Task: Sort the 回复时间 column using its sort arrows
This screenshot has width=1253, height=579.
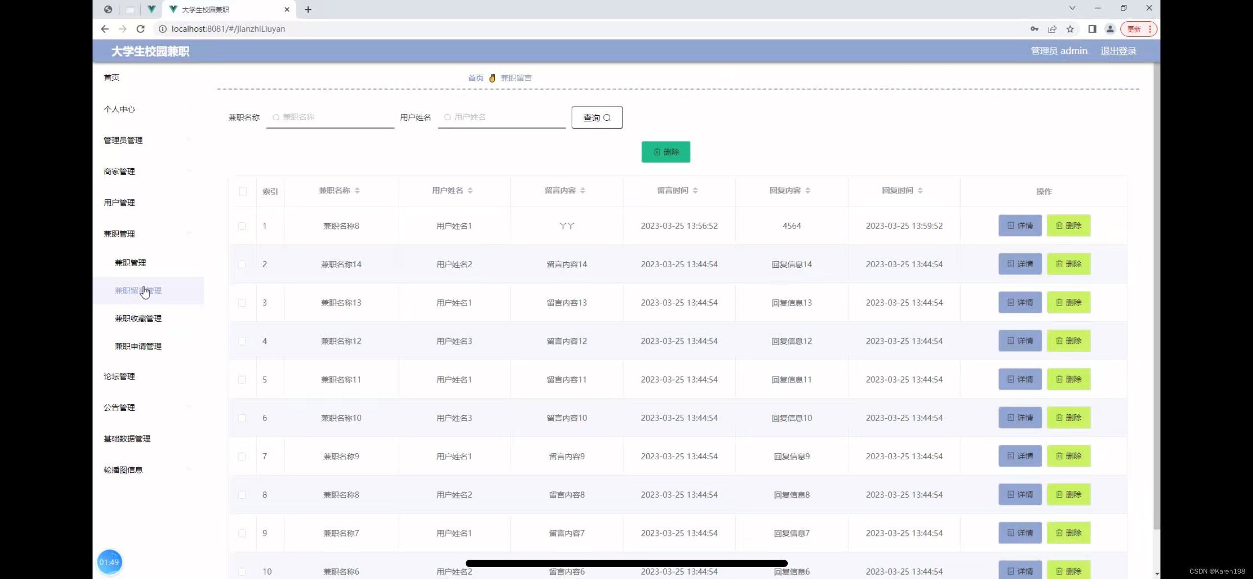Action: pyautogui.click(x=920, y=191)
